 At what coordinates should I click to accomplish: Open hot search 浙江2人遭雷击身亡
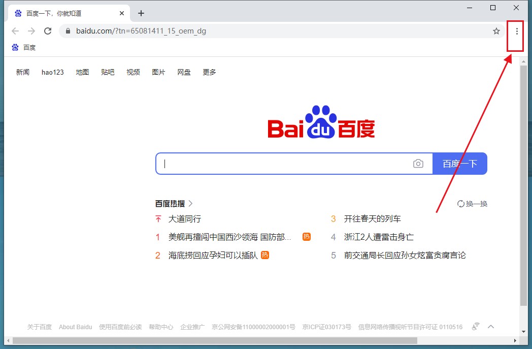click(x=379, y=237)
